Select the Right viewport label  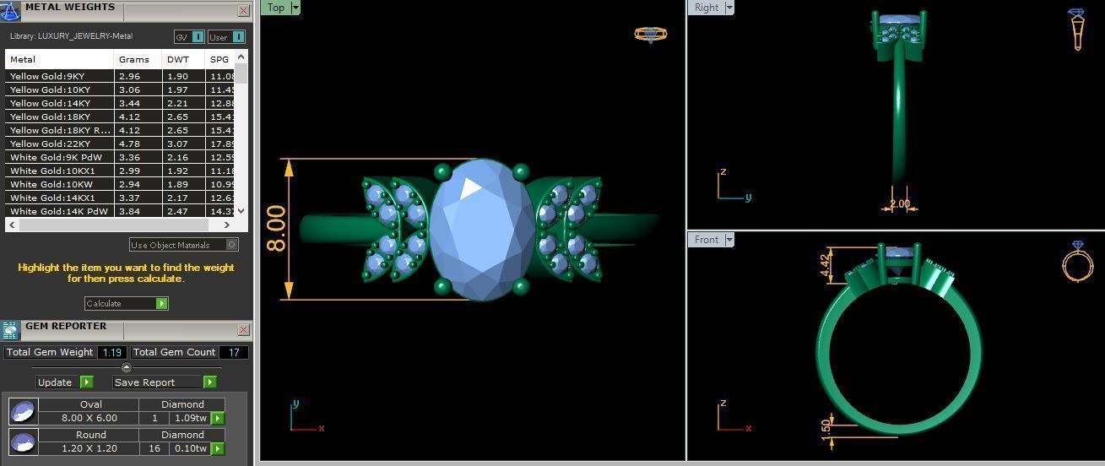coord(707,8)
